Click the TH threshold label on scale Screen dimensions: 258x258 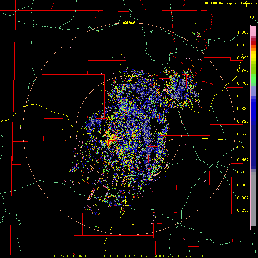246,223
